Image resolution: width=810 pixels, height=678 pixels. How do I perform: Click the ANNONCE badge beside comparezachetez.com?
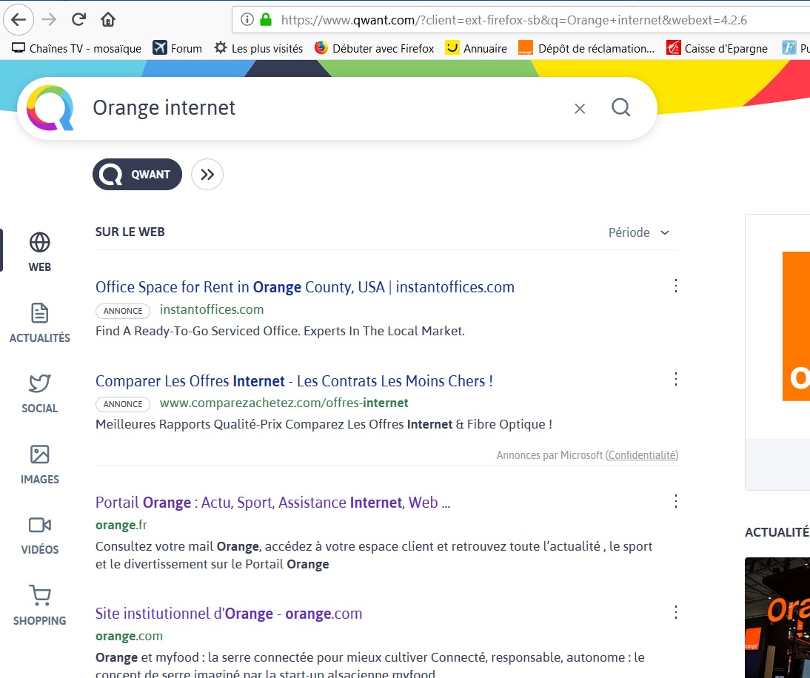123,404
